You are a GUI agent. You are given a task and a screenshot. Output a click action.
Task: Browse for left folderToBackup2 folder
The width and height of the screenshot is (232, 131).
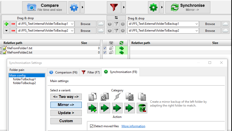click(x=85, y=31)
